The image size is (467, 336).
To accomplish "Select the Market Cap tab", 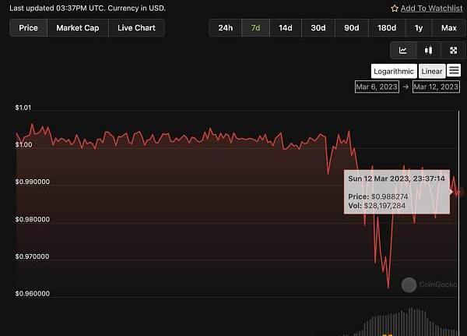I will [x=77, y=28].
